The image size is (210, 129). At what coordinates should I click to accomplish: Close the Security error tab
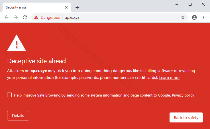point(66,7)
